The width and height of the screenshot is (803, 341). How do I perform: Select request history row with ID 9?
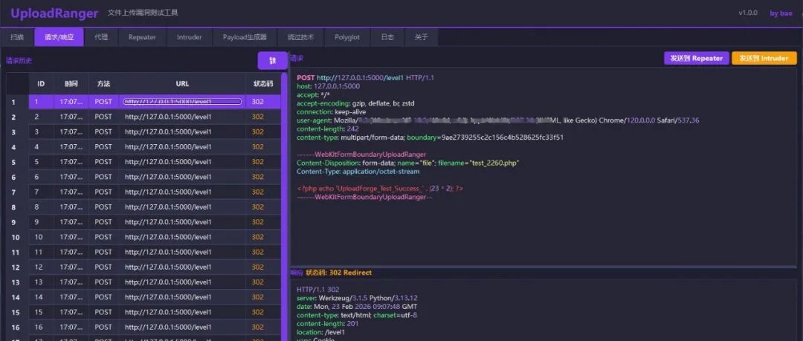[155, 222]
